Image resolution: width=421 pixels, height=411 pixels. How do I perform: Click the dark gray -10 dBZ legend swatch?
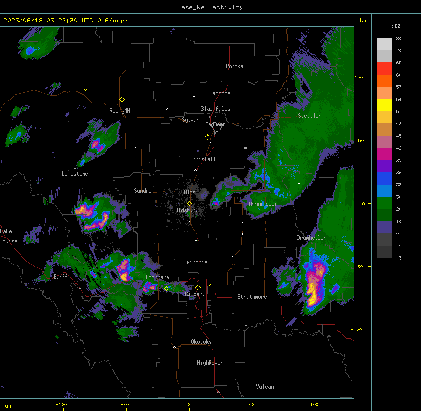pos(384,252)
